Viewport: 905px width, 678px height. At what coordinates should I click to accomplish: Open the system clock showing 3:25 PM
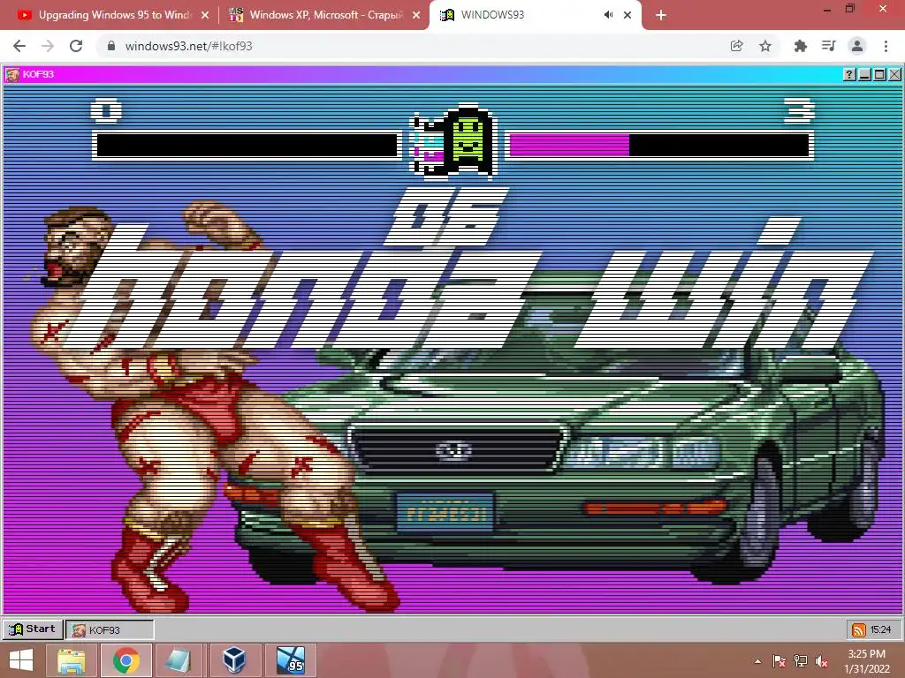tap(867, 661)
